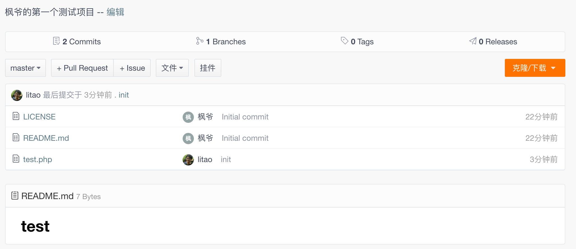
Task: Open the master branch dropdown
Action: tap(25, 68)
